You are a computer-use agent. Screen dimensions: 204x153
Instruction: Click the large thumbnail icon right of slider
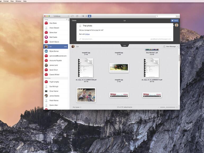tap(177, 107)
